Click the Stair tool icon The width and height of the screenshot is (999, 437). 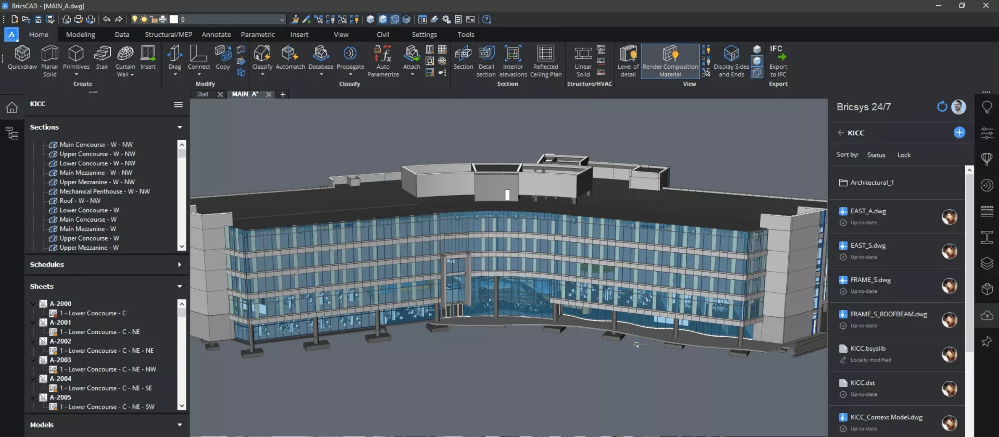102,57
